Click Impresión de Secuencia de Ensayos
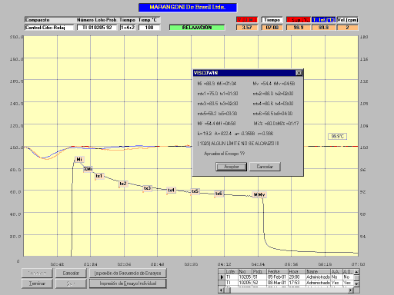The image size is (394, 295). 128,273
